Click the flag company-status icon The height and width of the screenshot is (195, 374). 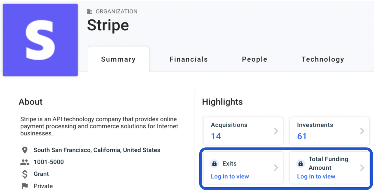(25, 186)
